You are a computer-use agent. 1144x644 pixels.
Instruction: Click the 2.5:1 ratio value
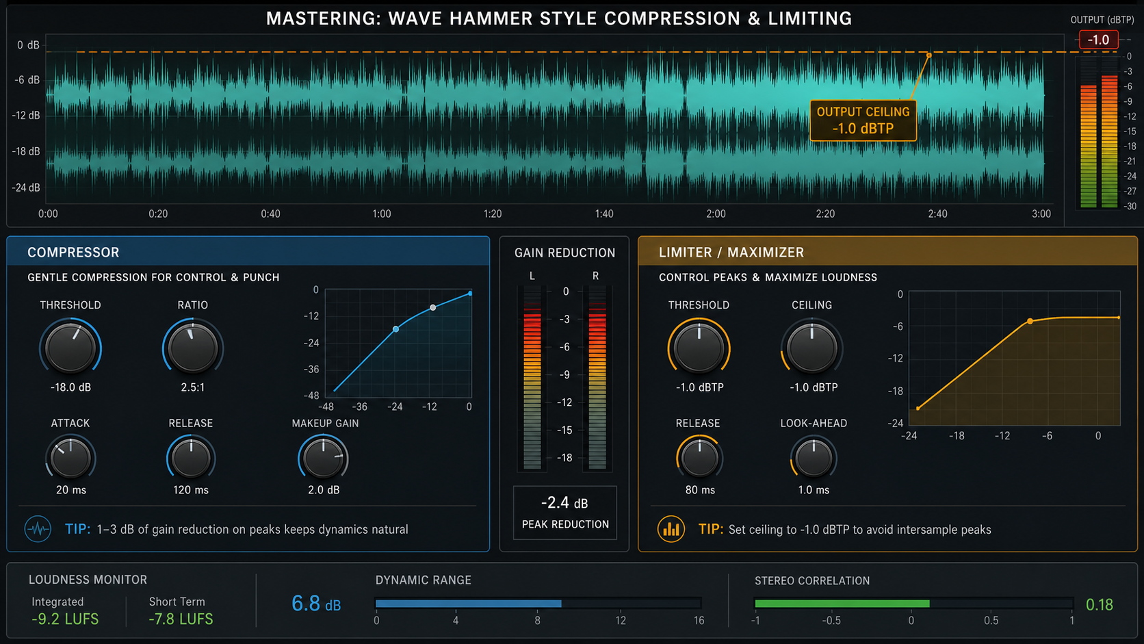click(x=193, y=387)
